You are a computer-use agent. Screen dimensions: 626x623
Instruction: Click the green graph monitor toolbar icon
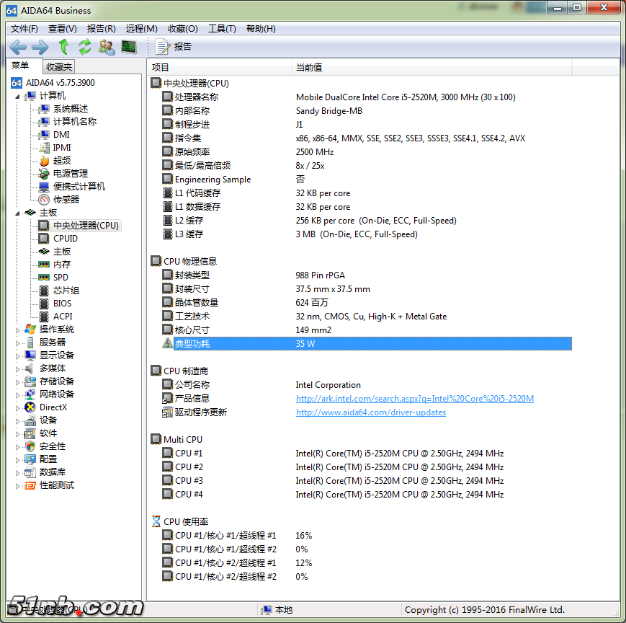129,47
